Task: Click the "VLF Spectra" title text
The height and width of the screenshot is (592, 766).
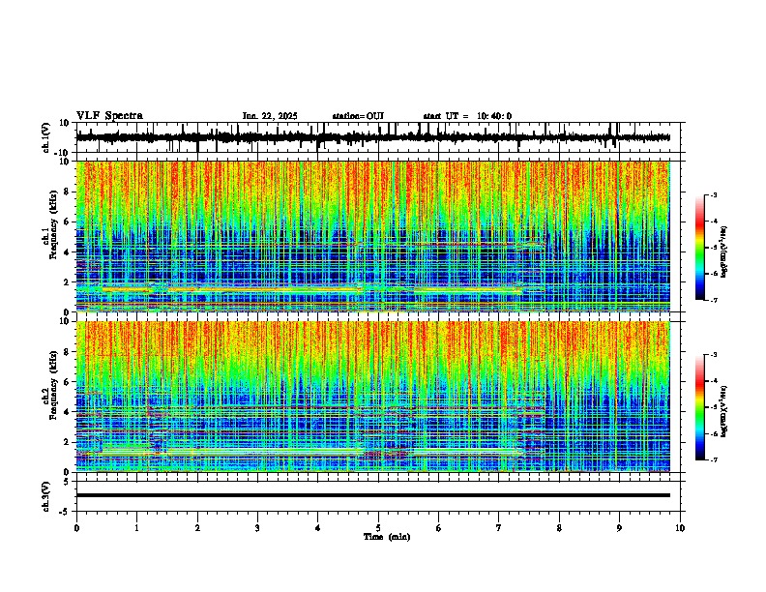Action: click(109, 116)
